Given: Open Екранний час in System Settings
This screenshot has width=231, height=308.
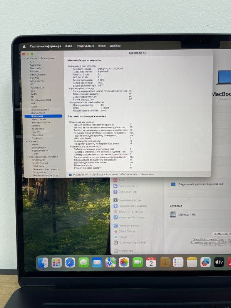Looking at the screenshot, I should [x=125, y=192].
